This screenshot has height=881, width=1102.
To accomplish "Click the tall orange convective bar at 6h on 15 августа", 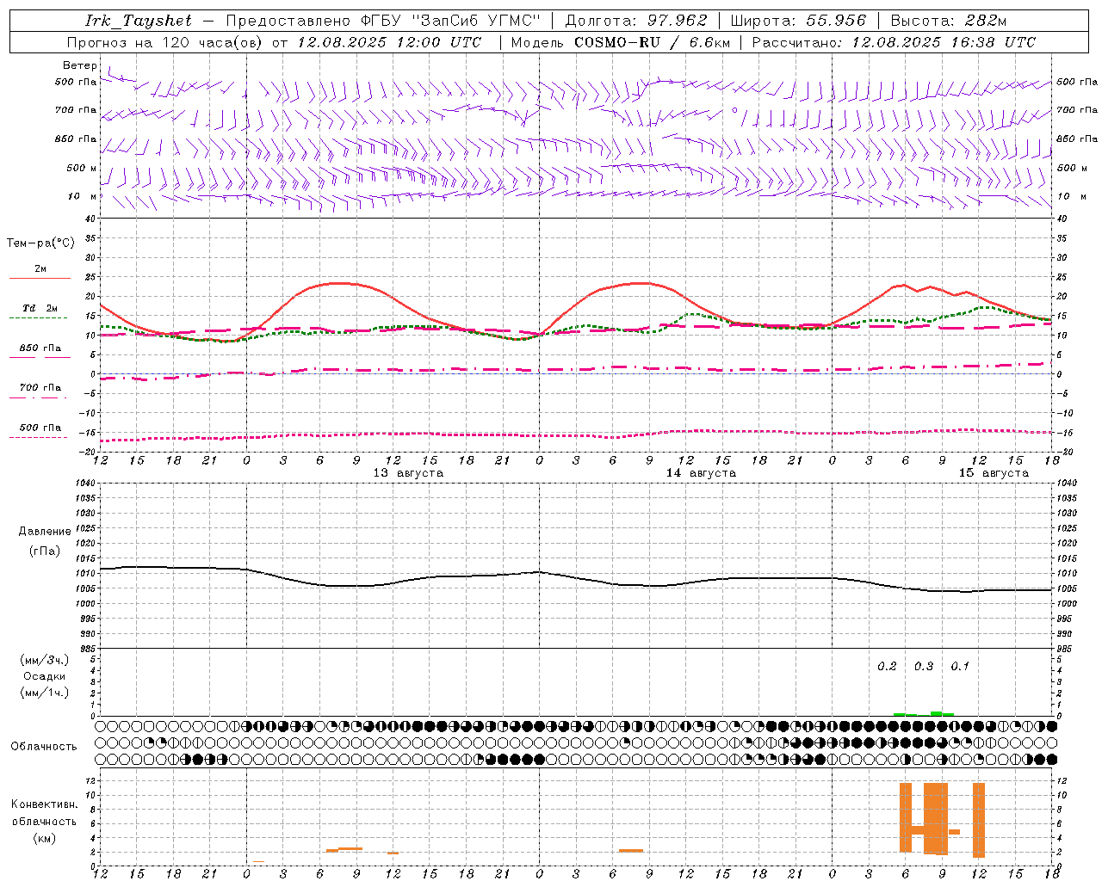I will (x=906, y=817).
